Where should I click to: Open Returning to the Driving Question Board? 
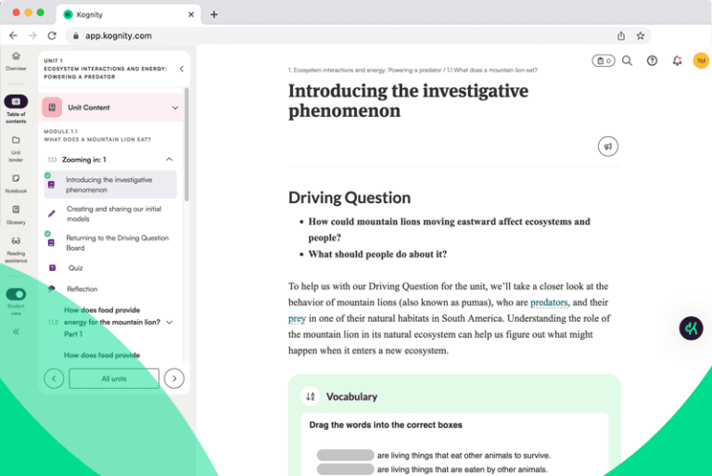tap(117, 243)
